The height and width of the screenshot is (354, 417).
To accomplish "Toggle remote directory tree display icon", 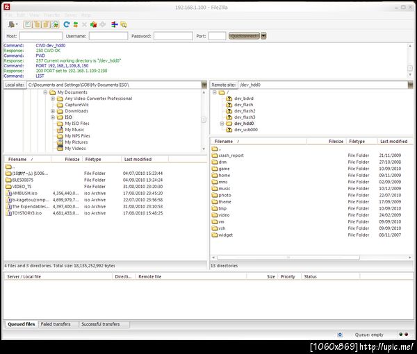I will point(46,25).
